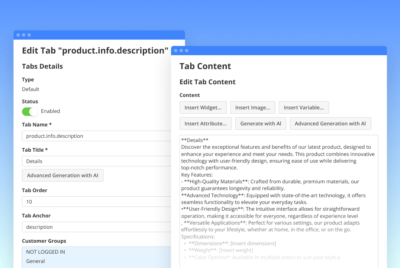
Task: Click Generate with AI button
Action: tap(261, 123)
